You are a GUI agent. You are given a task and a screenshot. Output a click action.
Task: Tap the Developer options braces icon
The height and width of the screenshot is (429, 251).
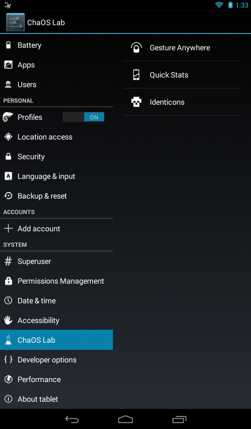pyautogui.click(x=8, y=359)
